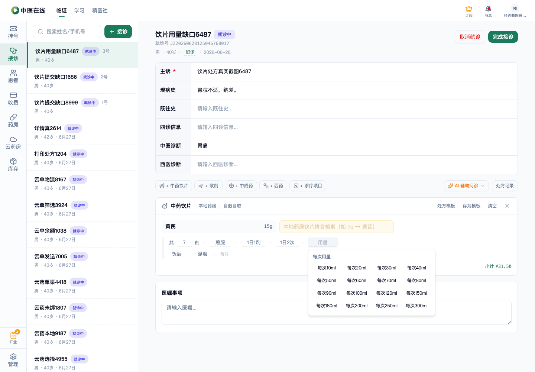Click 取消就诊 button
The height and width of the screenshot is (372, 535).
click(x=470, y=37)
